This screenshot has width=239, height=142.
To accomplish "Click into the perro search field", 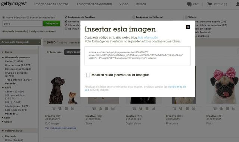I will 22,24.
